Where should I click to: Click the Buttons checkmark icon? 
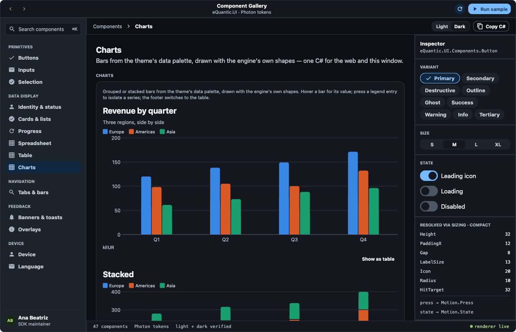point(12,58)
